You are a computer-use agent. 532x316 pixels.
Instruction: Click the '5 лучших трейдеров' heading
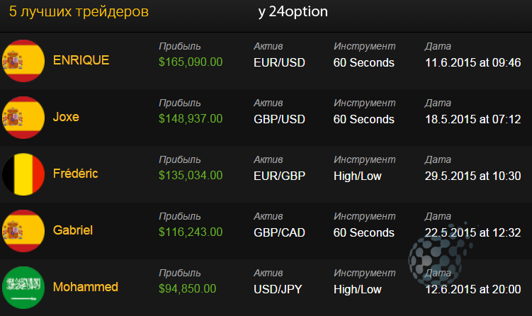79,11
